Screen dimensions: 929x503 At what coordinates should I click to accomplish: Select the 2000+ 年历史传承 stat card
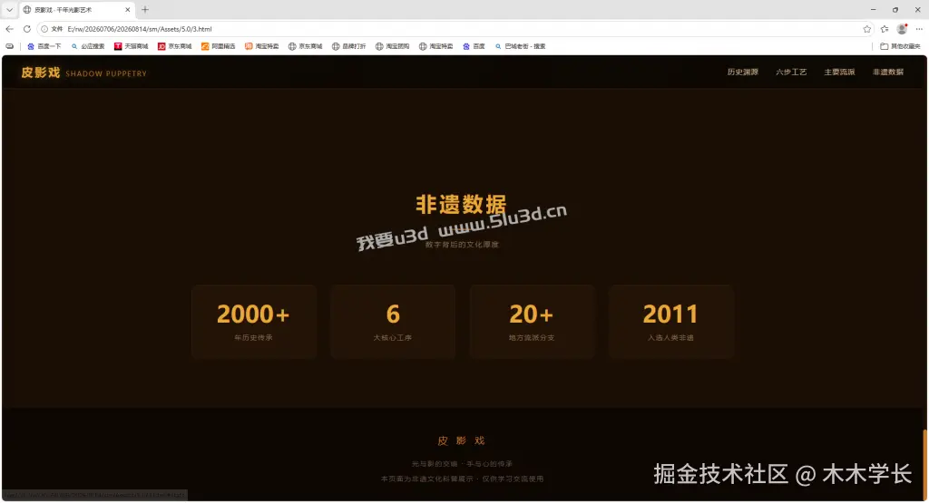point(254,322)
